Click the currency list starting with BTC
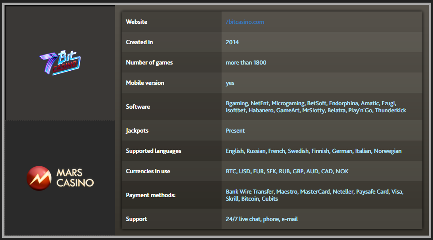 287,171
